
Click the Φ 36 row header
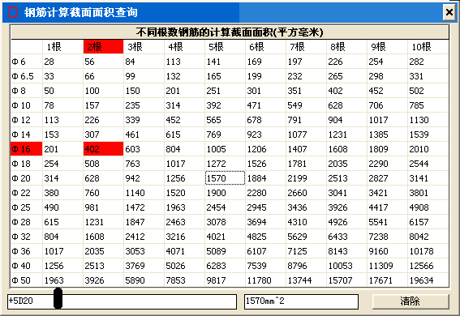[x=27, y=251]
